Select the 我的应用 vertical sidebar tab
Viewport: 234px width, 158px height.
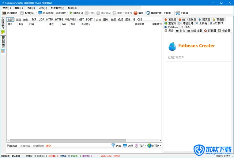click(3, 45)
